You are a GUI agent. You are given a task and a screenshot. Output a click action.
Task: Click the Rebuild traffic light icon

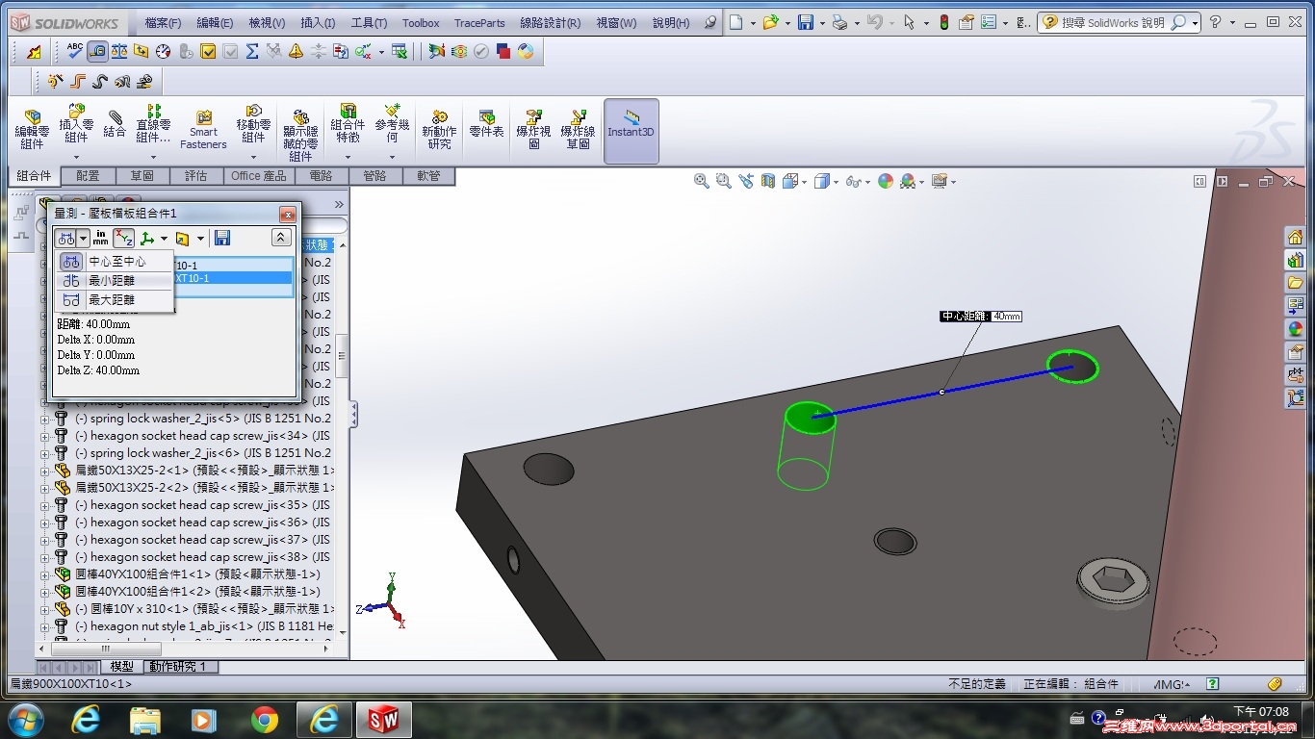point(943,22)
